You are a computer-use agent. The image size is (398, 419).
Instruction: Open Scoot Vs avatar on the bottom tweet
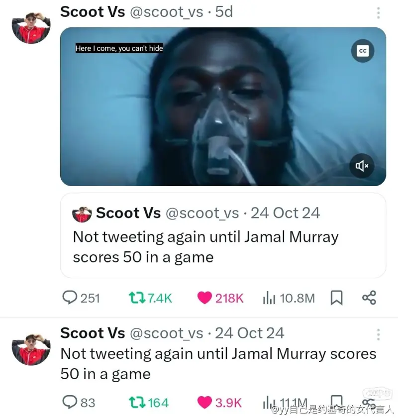click(x=31, y=349)
